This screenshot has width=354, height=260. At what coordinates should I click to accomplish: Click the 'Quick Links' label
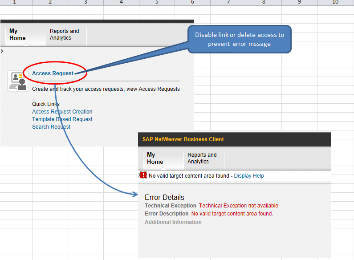[x=46, y=104]
